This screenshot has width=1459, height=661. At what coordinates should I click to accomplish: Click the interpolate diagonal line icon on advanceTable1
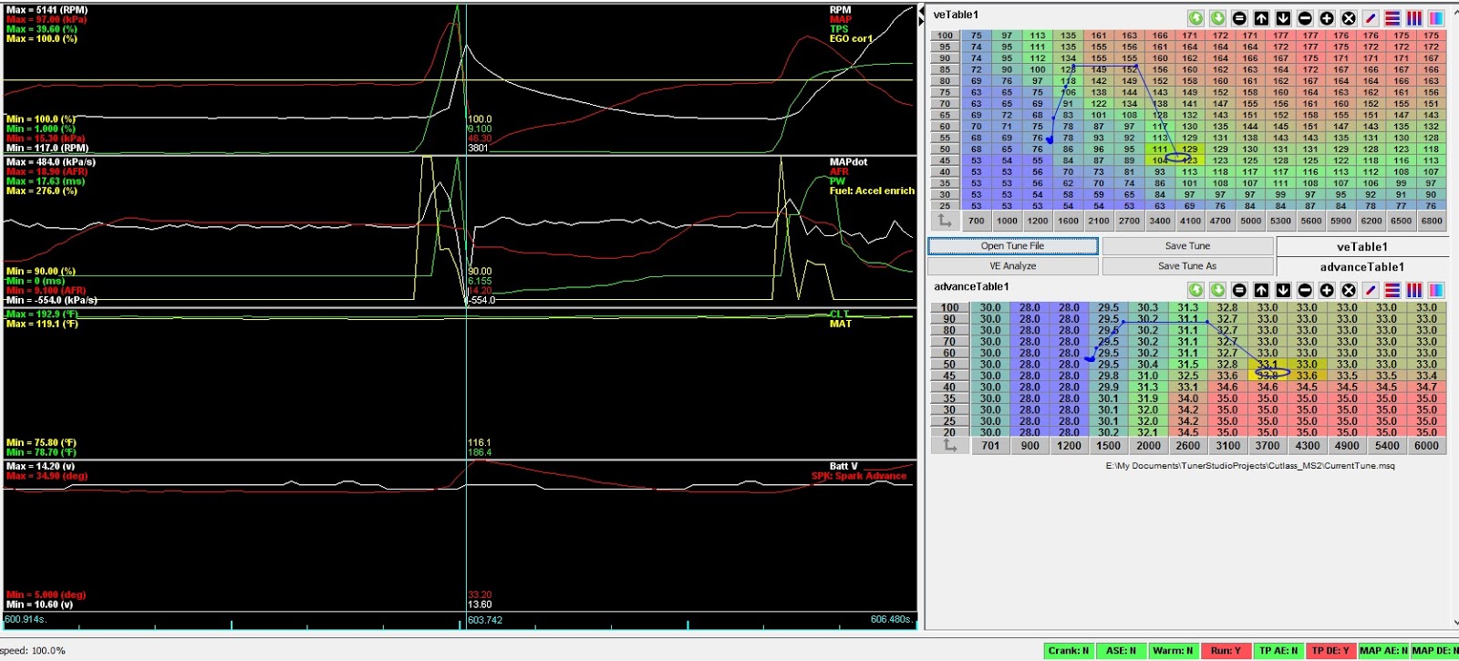coord(1371,290)
